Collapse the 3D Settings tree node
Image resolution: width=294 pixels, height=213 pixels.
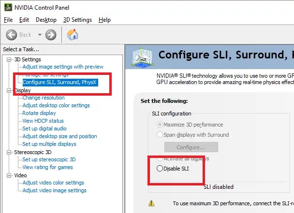pyautogui.click(x=9, y=59)
